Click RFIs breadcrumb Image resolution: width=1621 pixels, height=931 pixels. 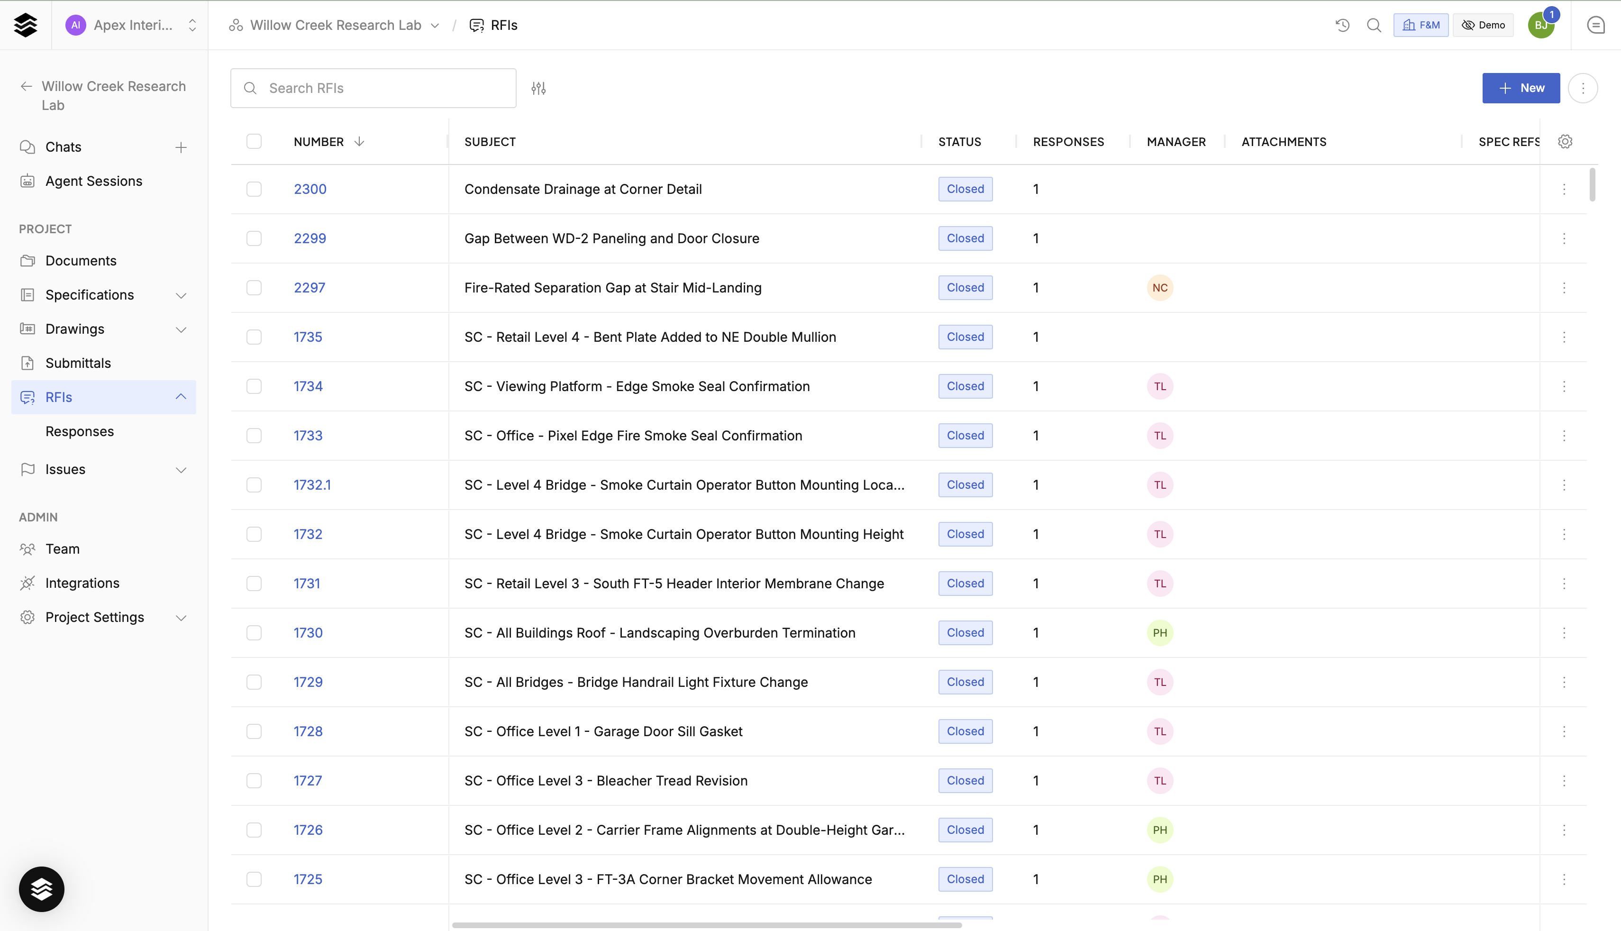pyautogui.click(x=493, y=25)
